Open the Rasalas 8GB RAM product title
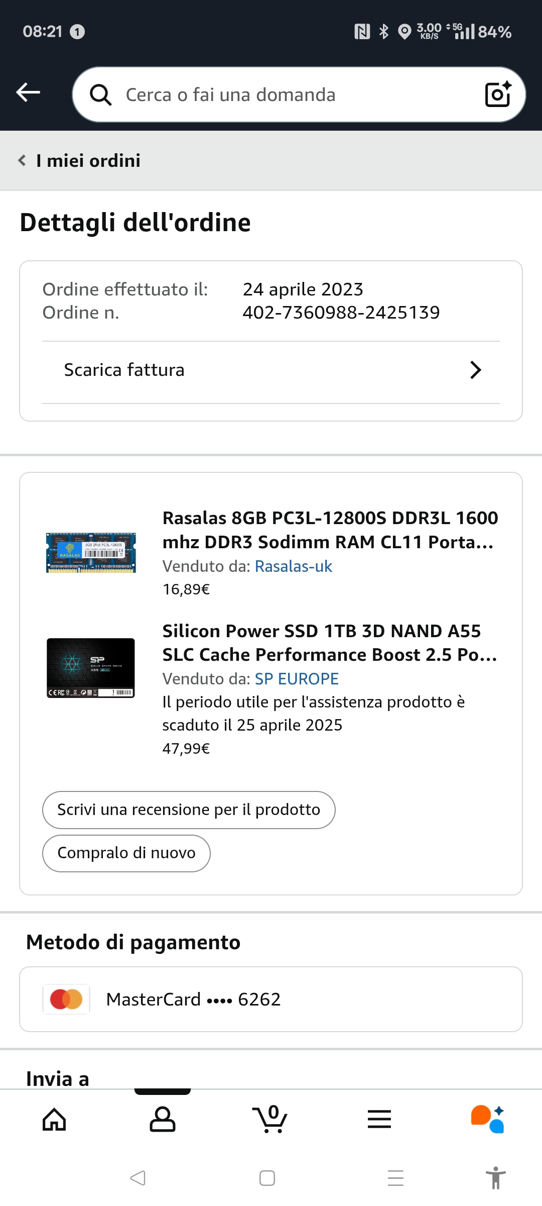The width and height of the screenshot is (542, 1206). coord(330,530)
